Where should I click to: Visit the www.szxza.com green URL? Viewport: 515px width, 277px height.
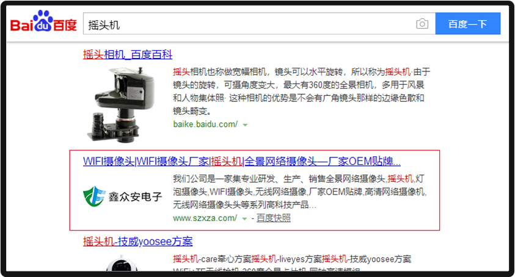205,218
